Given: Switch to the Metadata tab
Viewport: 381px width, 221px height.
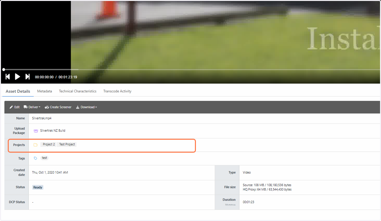Looking at the screenshot, I should pyautogui.click(x=44, y=91).
